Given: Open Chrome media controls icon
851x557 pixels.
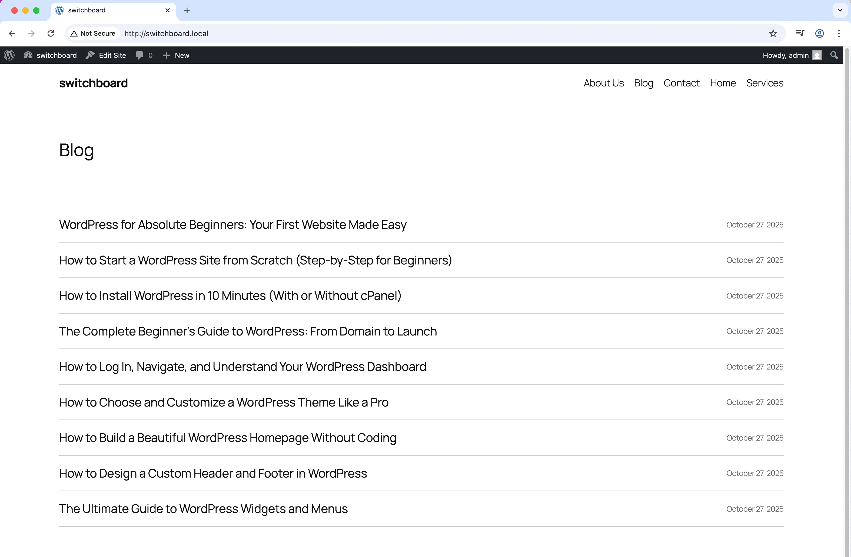Looking at the screenshot, I should 800,33.
